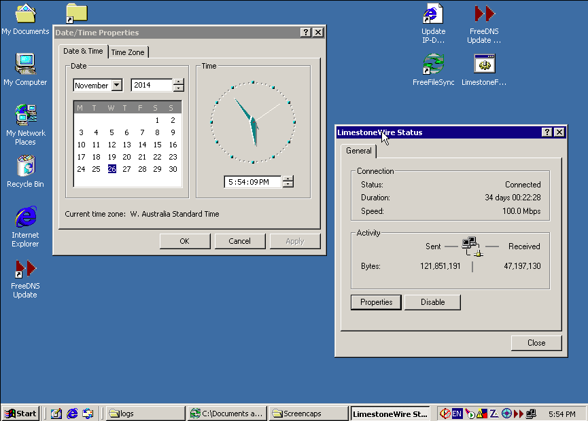Click the EN language indicator in the tray

pos(457,414)
